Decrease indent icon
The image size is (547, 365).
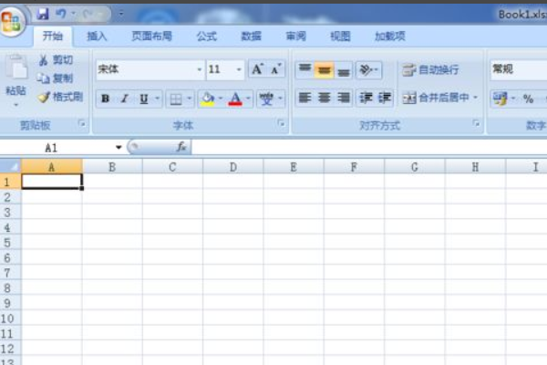click(x=366, y=98)
